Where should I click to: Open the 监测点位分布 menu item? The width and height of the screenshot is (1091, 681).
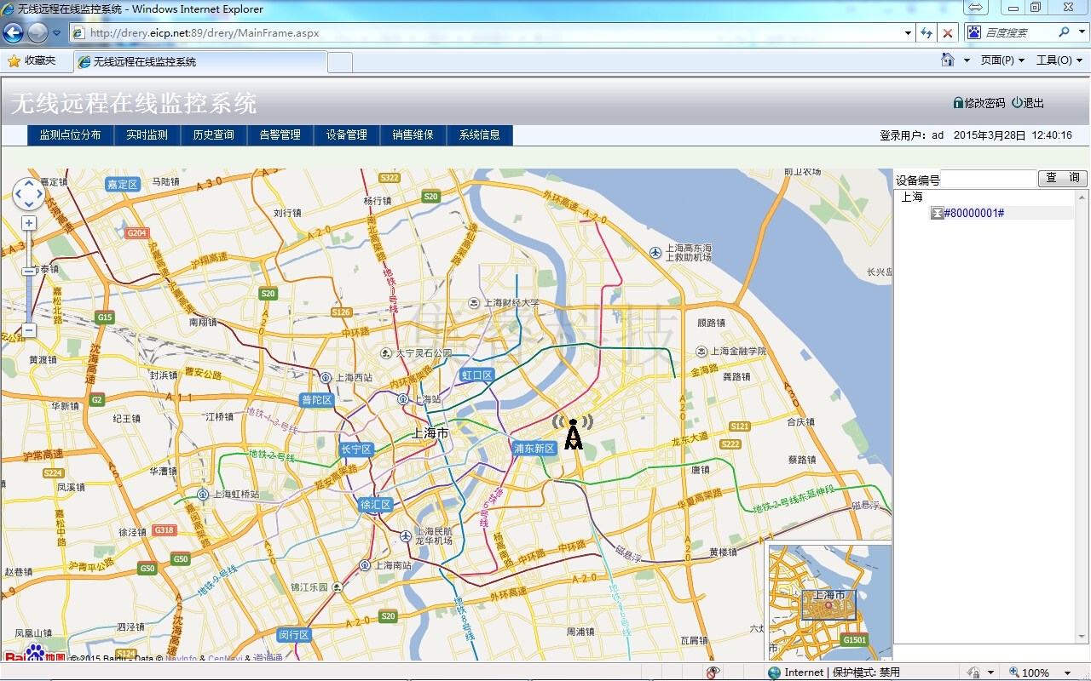pos(70,134)
